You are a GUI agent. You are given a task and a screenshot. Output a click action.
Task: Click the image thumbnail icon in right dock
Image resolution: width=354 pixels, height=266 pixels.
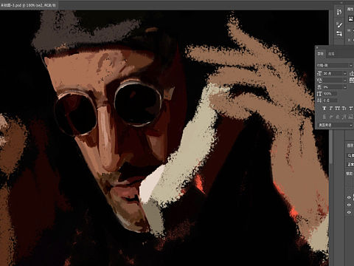click(350, 18)
